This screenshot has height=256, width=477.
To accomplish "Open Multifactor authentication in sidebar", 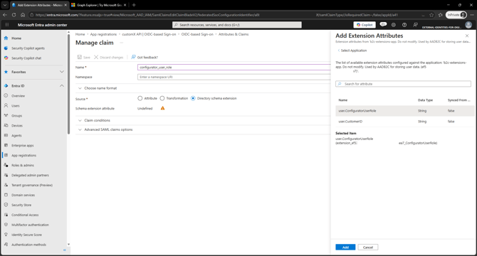I will (30, 225).
